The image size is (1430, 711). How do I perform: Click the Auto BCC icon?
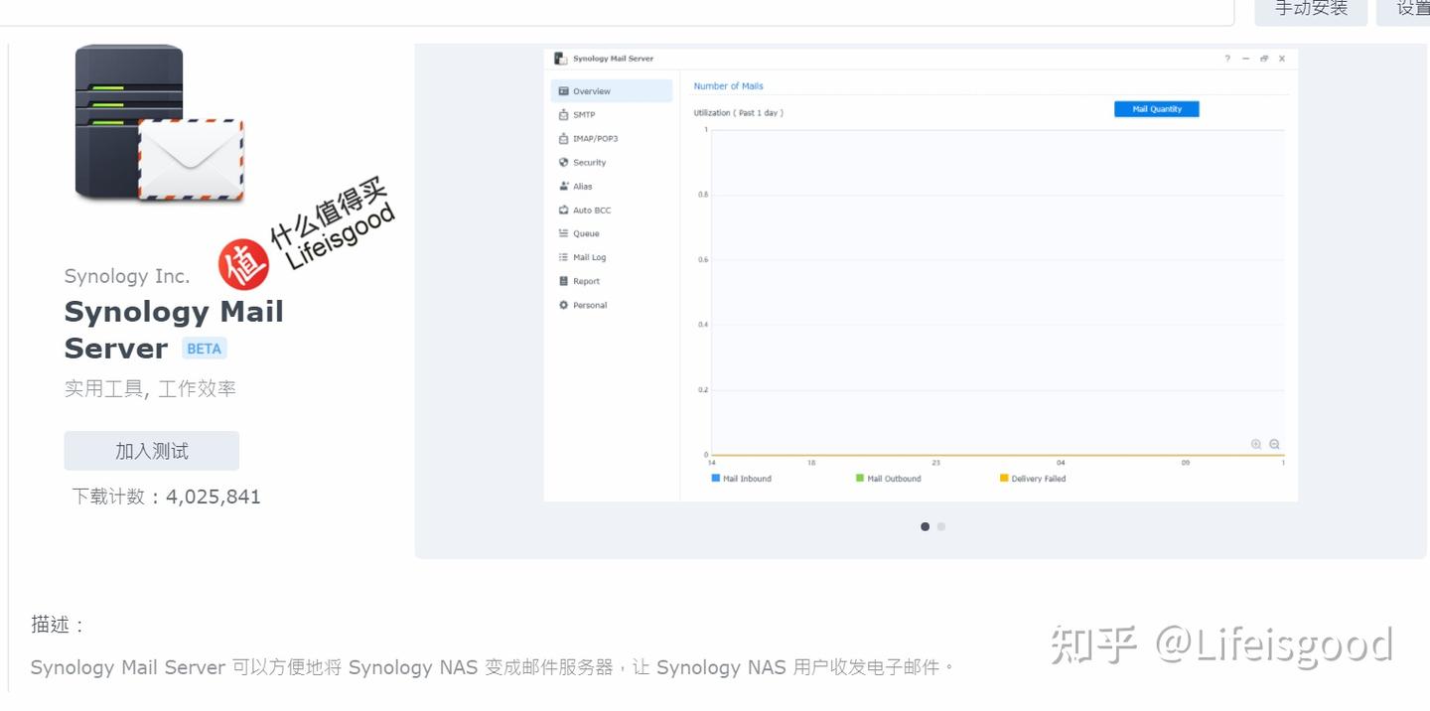click(x=563, y=211)
